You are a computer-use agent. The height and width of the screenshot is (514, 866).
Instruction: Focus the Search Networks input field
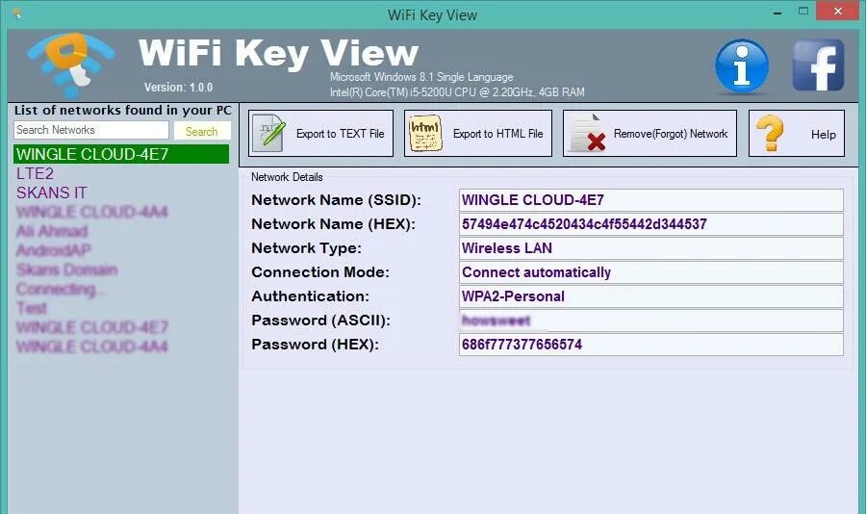(x=91, y=130)
